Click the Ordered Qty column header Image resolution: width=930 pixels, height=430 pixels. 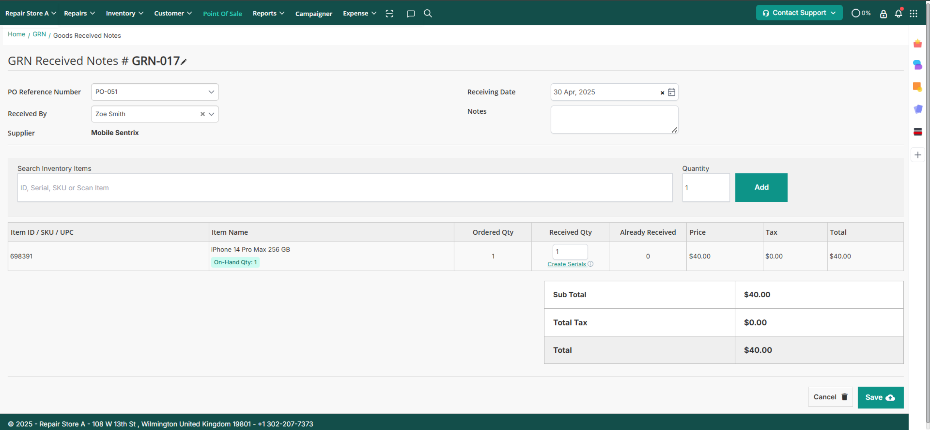coord(493,232)
